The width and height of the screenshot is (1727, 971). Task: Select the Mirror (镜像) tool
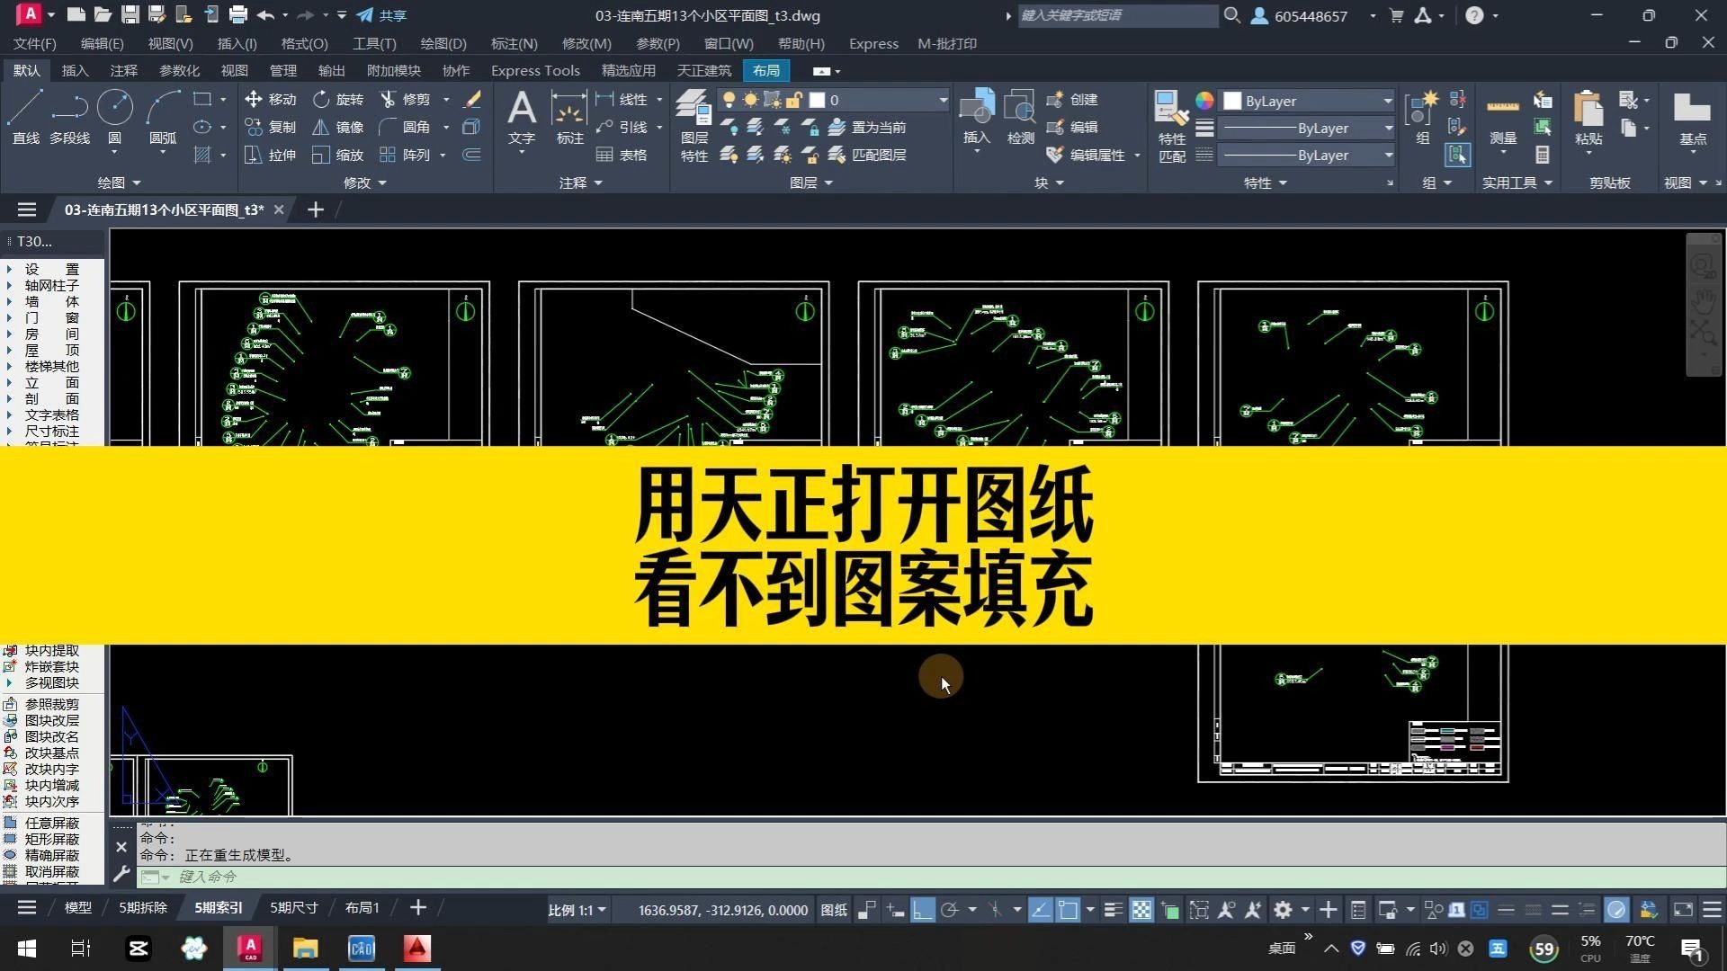coord(321,128)
